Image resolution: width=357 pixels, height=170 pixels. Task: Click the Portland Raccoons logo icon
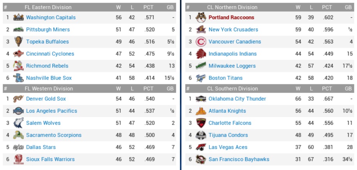200,17
